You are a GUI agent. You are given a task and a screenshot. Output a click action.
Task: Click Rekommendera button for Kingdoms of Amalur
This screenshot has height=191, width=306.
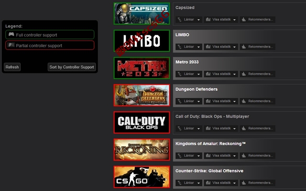click(258, 156)
